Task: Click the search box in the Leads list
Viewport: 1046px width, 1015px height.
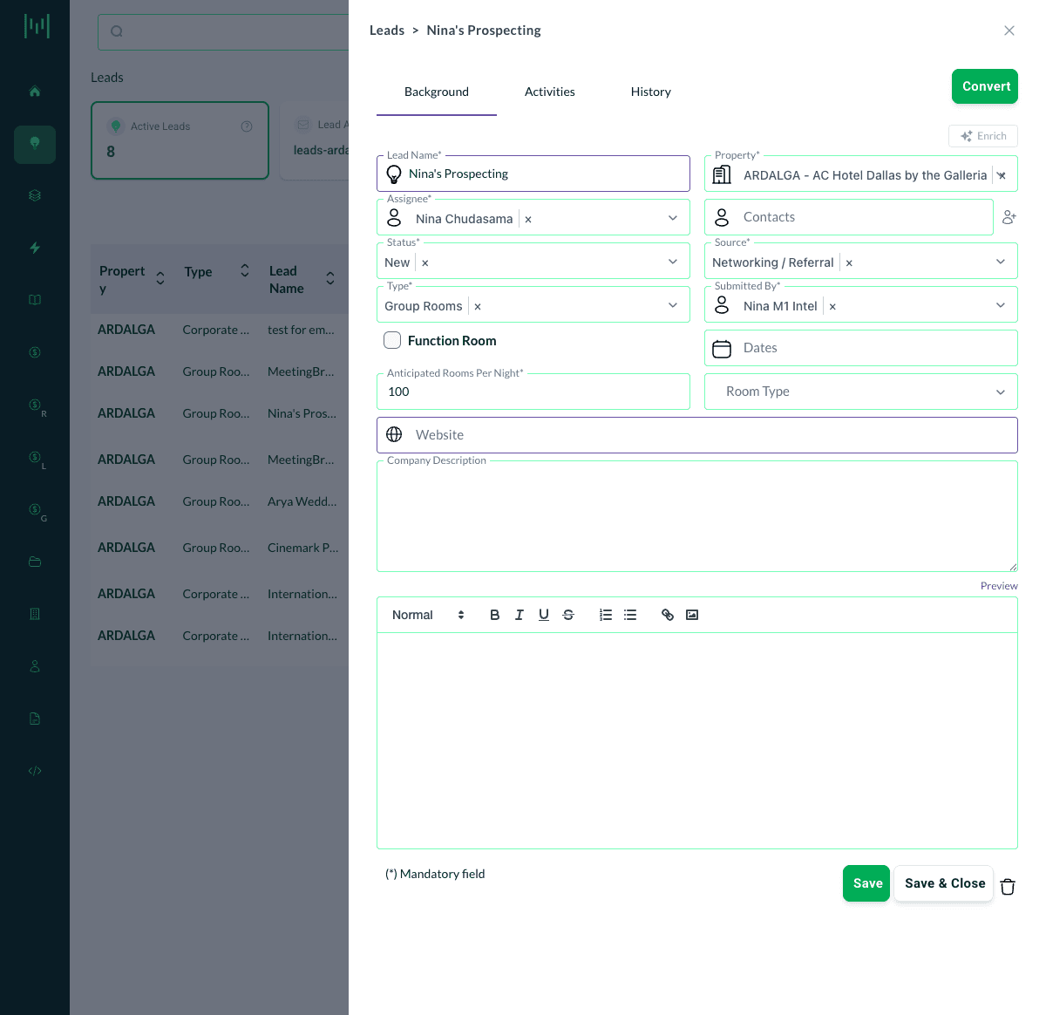Action: coord(223,31)
